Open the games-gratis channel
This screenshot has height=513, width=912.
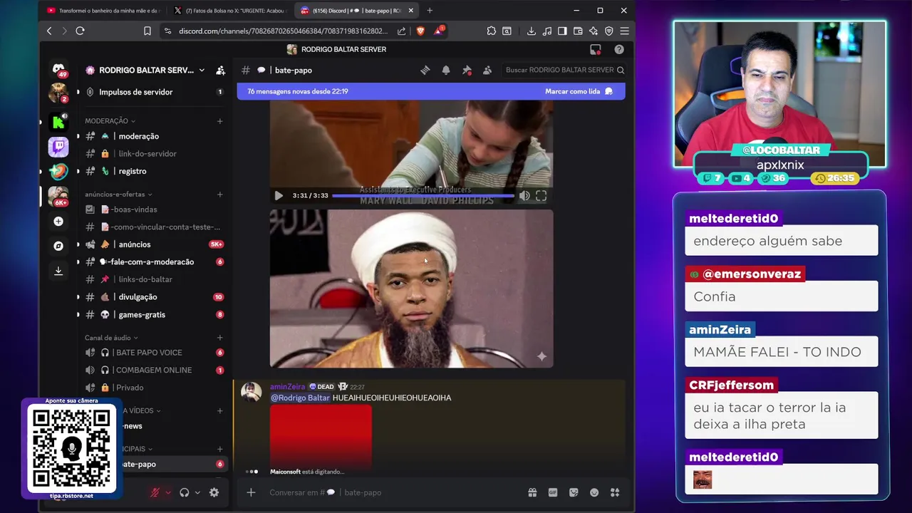pyautogui.click(x=154, y=314)
